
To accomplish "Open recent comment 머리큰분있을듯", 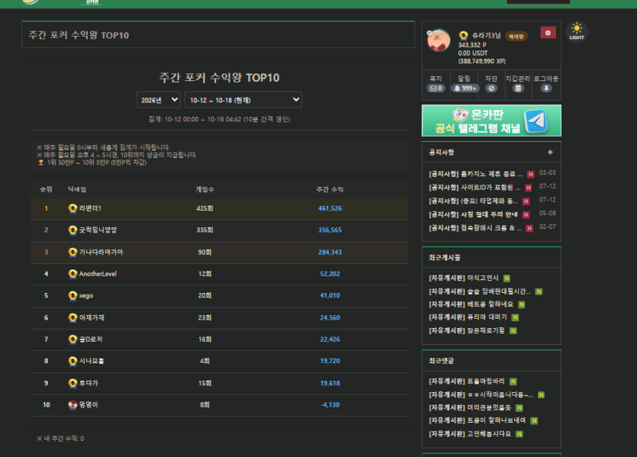I will click(470, 407).
